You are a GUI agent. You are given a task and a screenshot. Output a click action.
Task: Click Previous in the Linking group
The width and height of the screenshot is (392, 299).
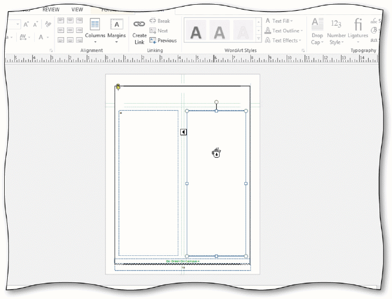[163, 40]
